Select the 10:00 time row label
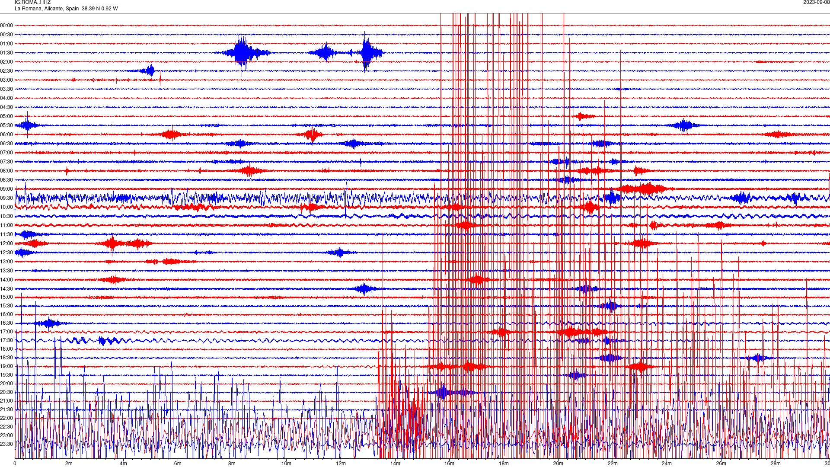830x467 pixels. (x=6, y=207)
